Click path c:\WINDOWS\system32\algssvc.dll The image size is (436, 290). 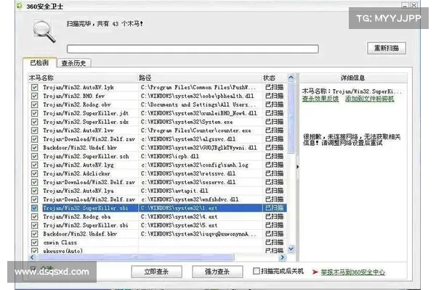click(x=188, y=139)
